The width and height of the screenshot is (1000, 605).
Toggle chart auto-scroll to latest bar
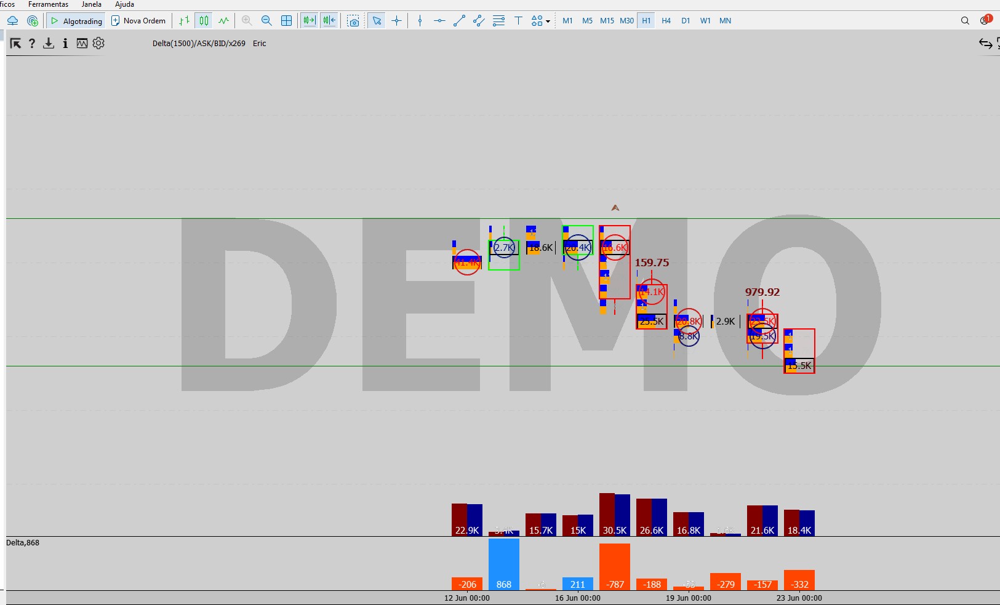(309, 21)
